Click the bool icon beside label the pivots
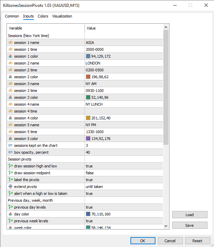214x247 pixels. (x=10, y=180)
